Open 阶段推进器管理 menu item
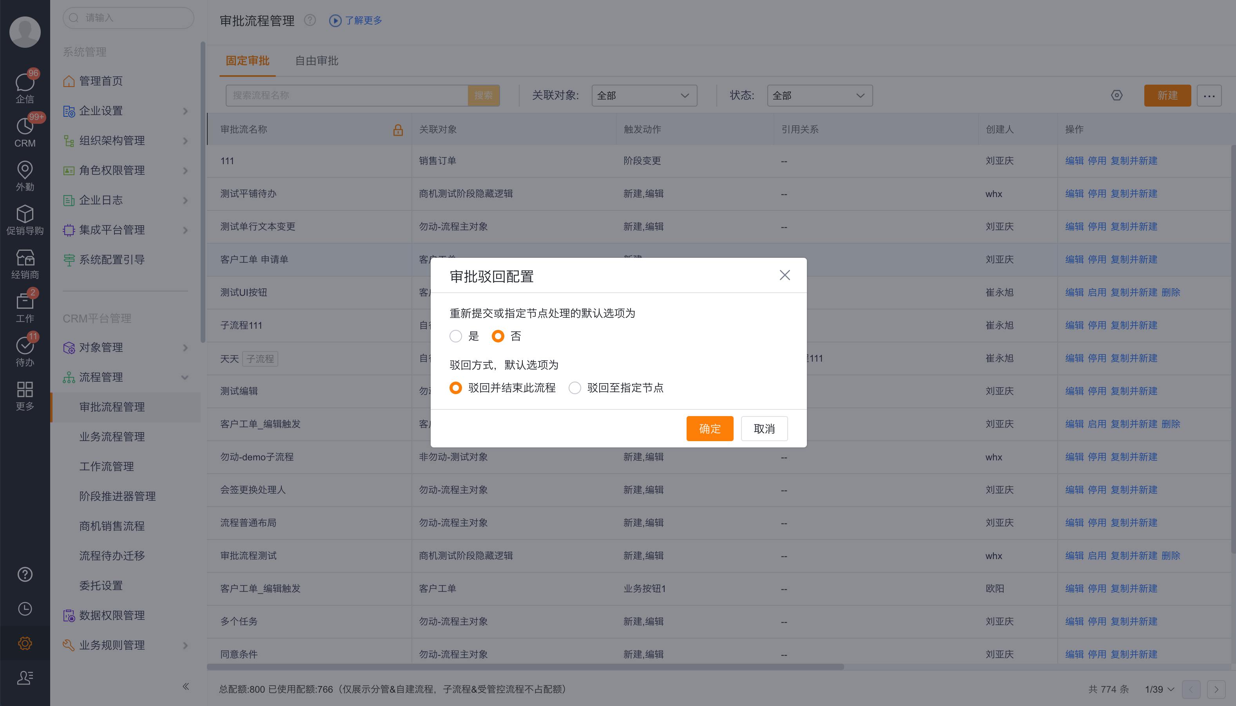 [x=118, y=496]
